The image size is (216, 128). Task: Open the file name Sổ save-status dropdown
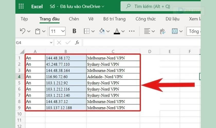click(77, 6)
